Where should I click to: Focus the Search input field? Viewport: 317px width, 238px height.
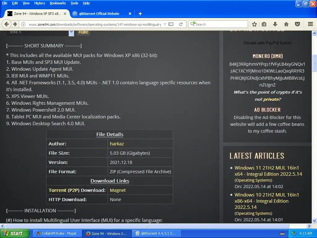coord(218,24)
